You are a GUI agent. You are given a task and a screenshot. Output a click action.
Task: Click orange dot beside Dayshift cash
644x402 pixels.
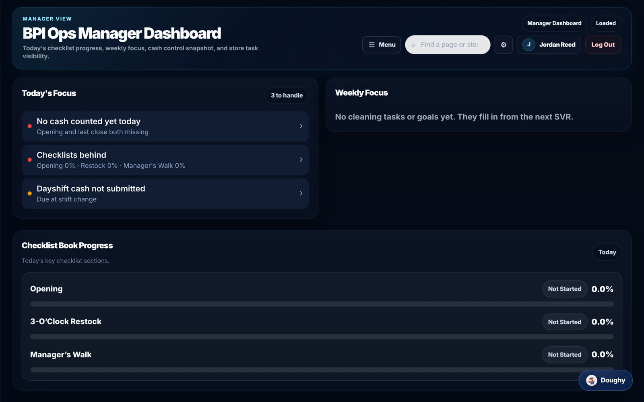click(x=29, y=193)
